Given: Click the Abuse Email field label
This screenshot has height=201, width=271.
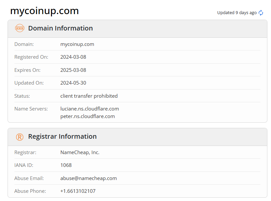Looking at the screenshot, I should click(29, 178).
